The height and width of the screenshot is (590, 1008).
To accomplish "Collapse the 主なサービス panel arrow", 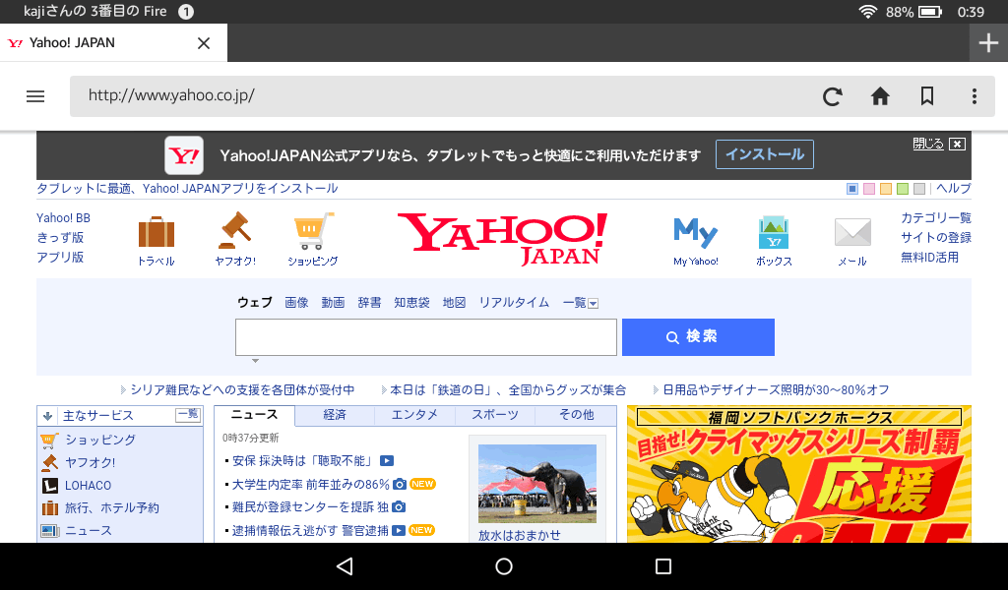I will coord(47,416).
